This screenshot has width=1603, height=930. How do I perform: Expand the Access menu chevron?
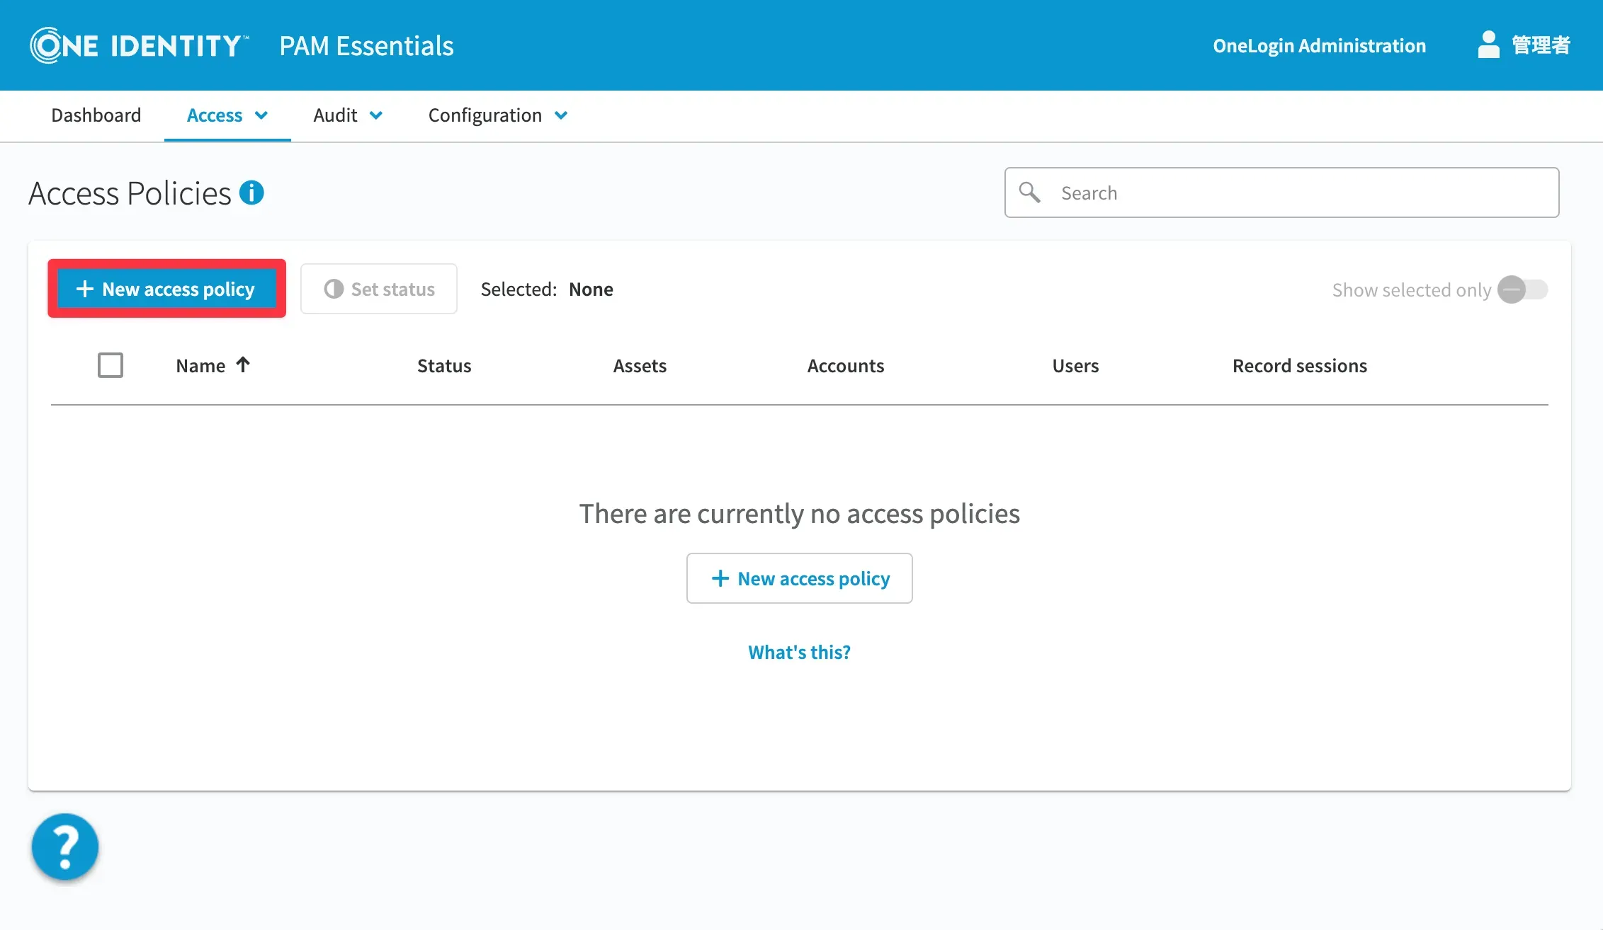[x=261, y=115]
